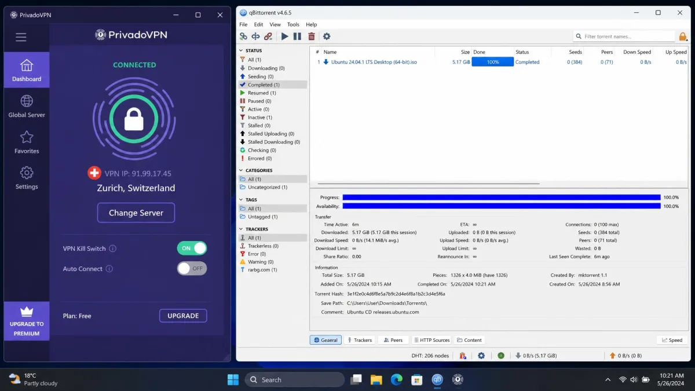Click the horizontal scrollbar under torrent list

click(x=429, y=184)
